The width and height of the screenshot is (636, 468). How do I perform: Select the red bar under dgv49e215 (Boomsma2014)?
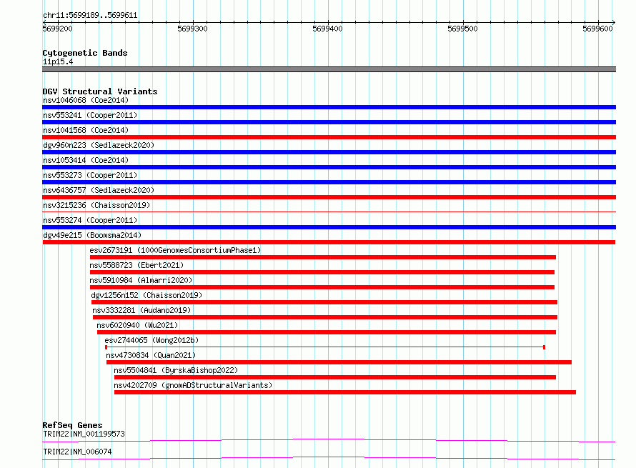pyautogui.click(x=329, y=242)
